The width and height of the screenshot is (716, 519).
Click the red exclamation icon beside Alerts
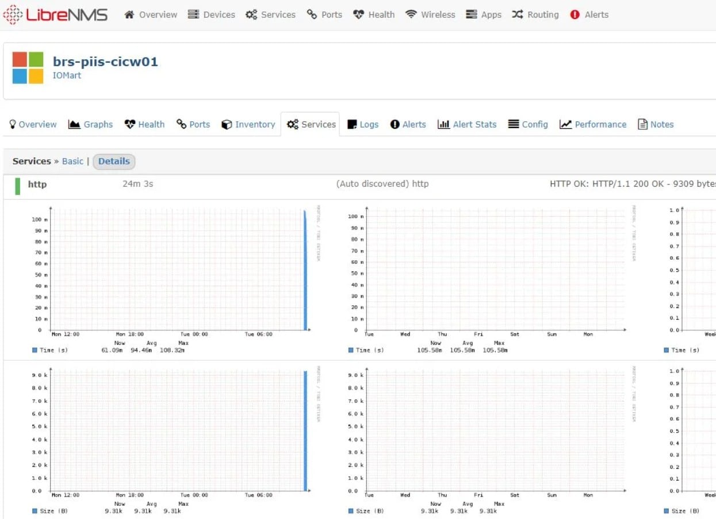point(575,14)
